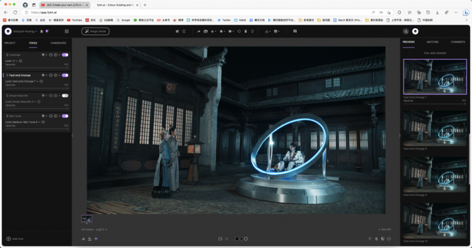Viewport: 472px width, 248px height.
Task: Open the star favorites toolbar dropdown
Action: pyautogui.click(x=213, y=31)
